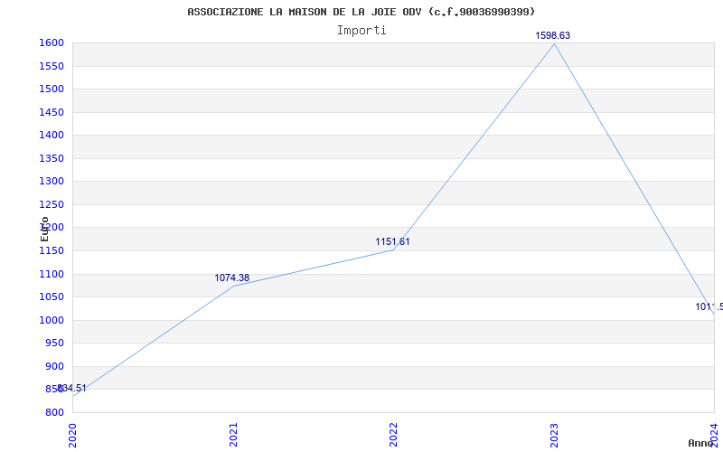723x452 pixels.
Task: Click the 1450 y-axis tick label
Action: 52,112
